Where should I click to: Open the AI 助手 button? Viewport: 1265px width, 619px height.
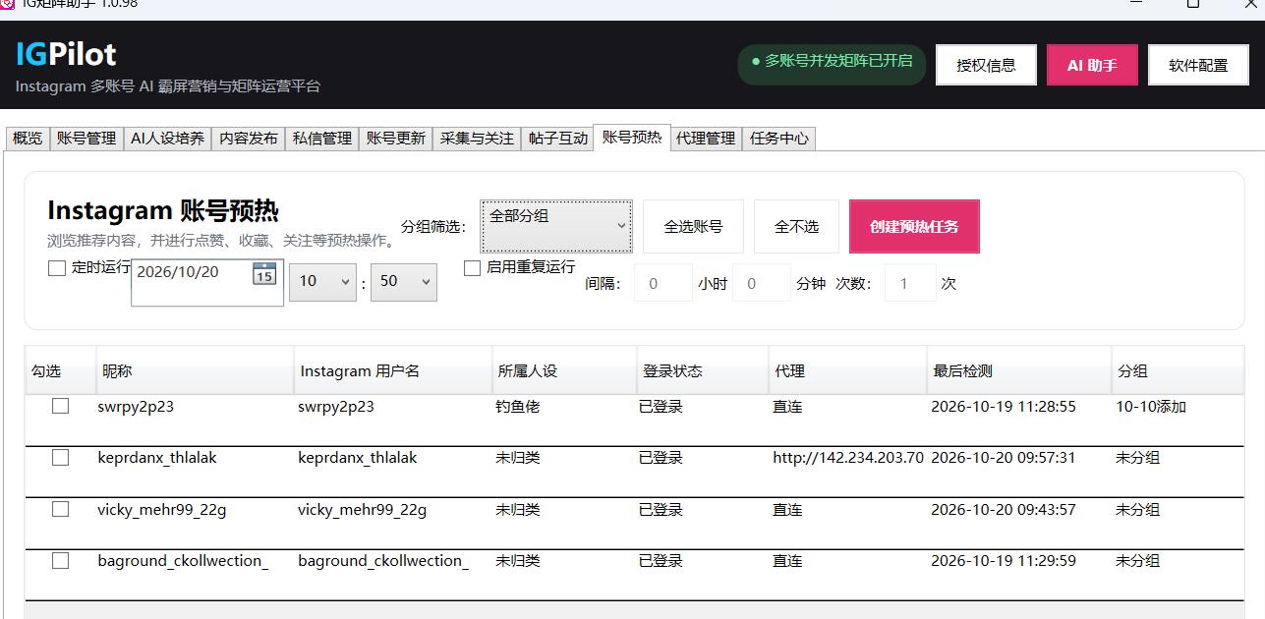pyautogui.click(x=1092, y=65)
